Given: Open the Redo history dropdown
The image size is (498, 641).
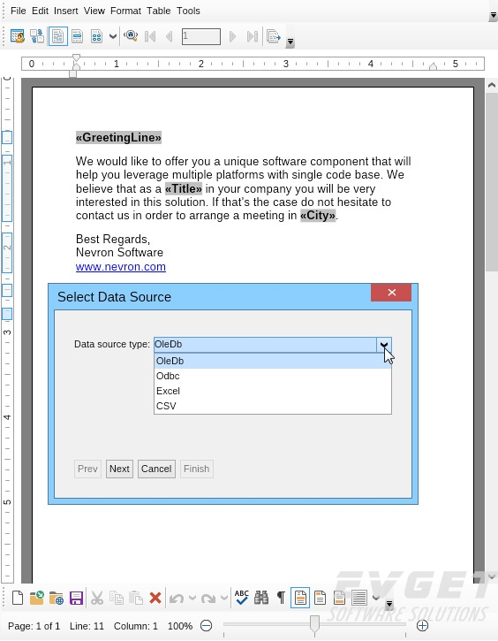Looking at the screenshot, I should (224, 598).
